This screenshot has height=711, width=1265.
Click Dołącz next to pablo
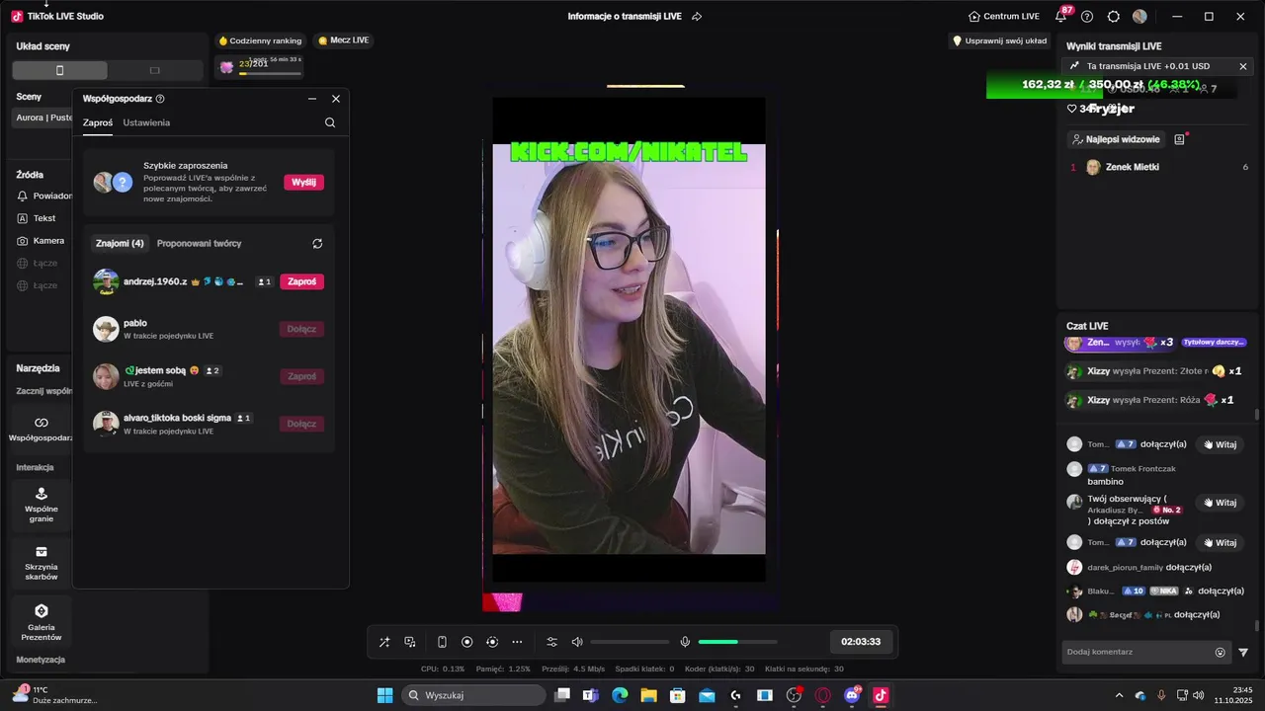coord(301,329)
